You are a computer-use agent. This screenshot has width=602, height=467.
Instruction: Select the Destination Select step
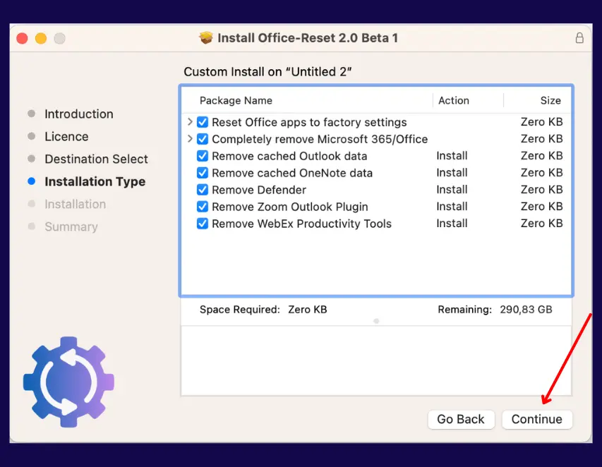click(x=97, y=159)
